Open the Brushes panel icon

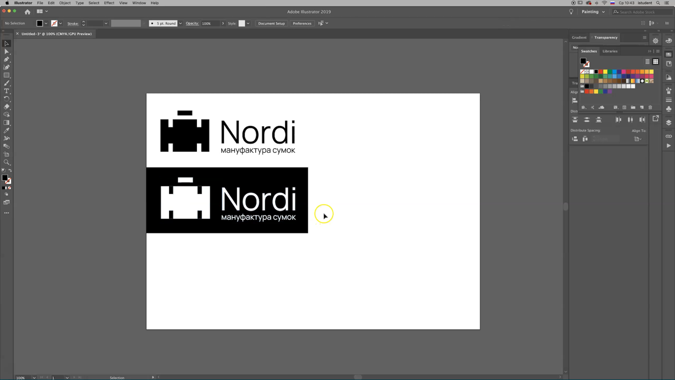click(x=669, y=90)
